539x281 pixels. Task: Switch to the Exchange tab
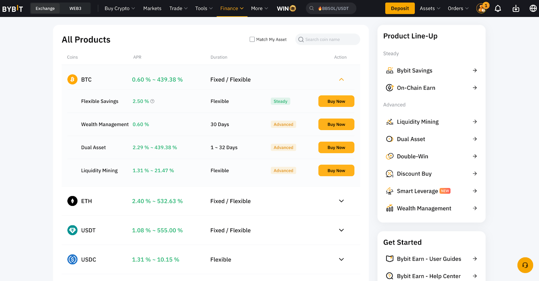coord(45,8)
